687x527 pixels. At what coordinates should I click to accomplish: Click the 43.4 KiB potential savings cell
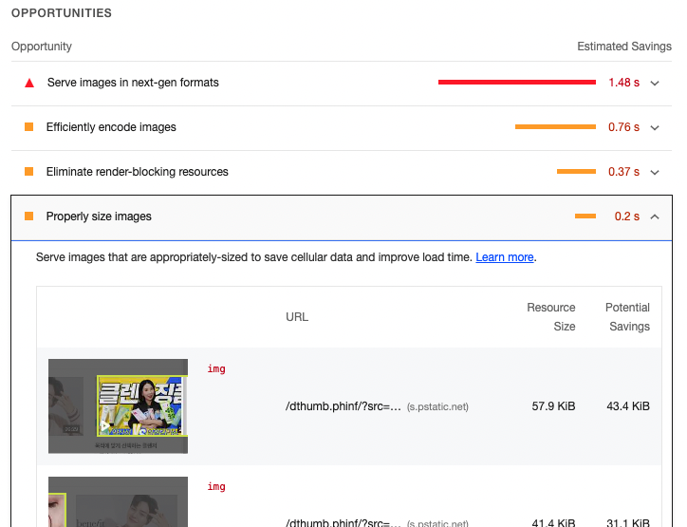tap(628, 406)
